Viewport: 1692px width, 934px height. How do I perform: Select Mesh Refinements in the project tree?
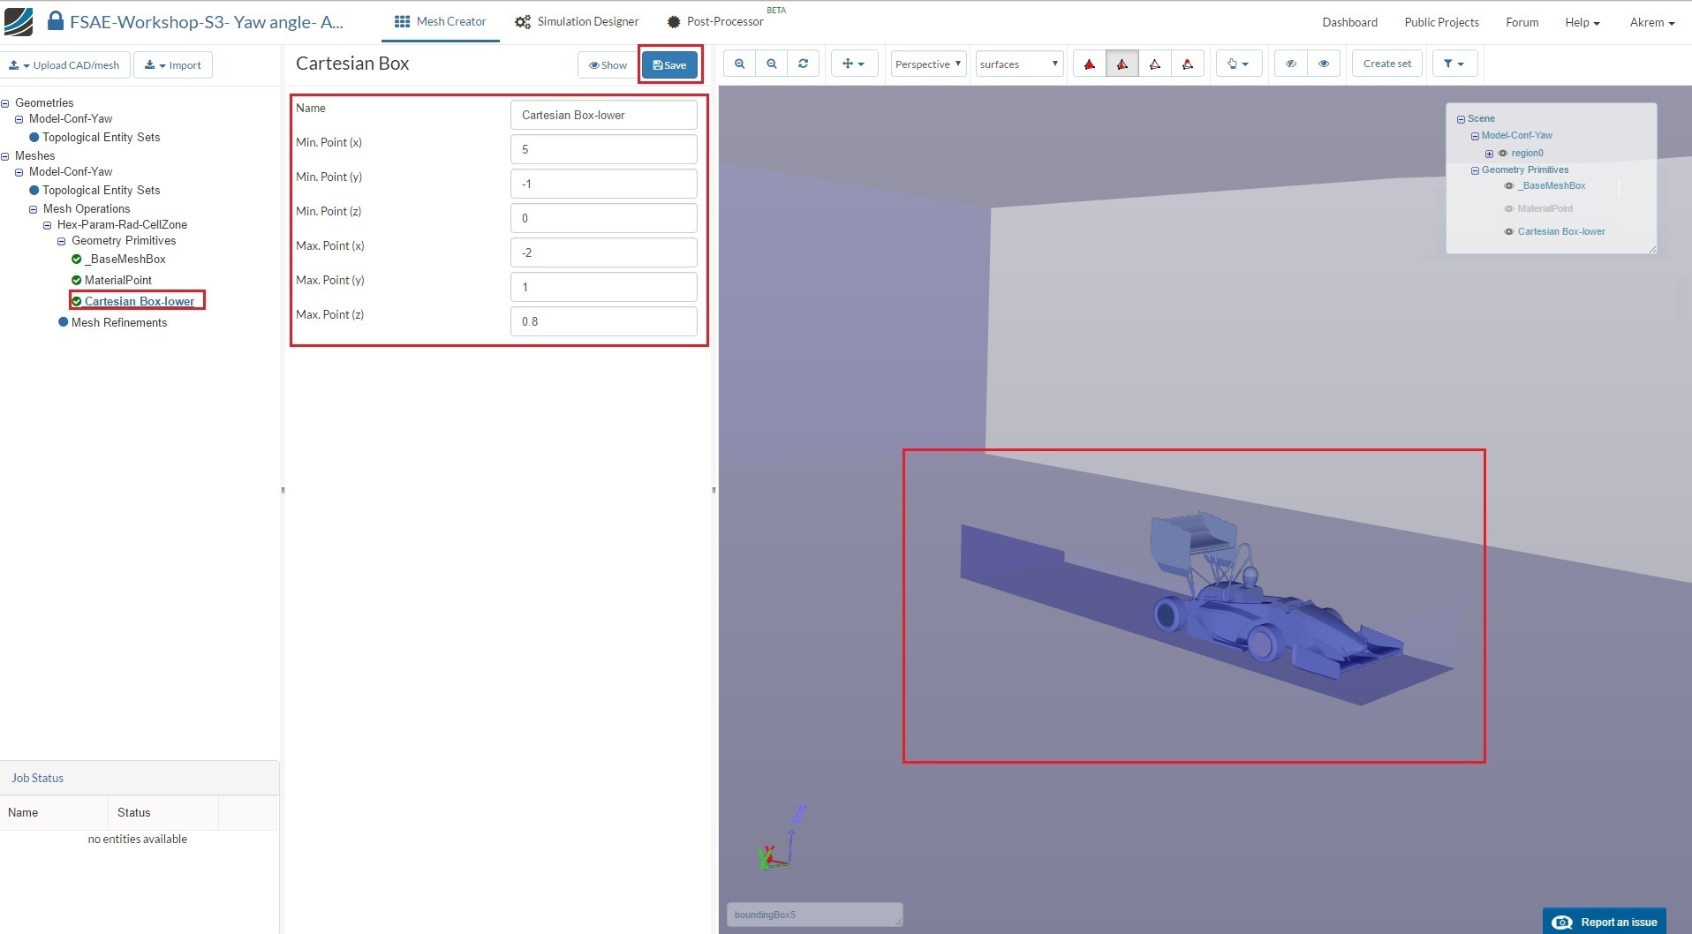click(x=118, y=322)
